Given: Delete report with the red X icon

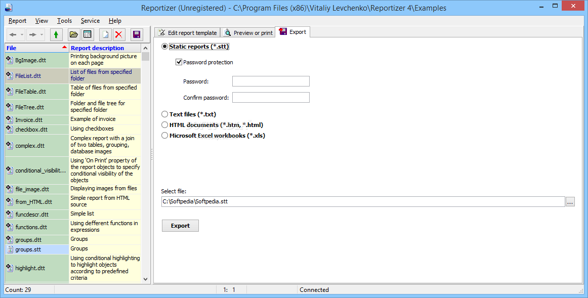Looking at the screenshot, I should (118, 35).
